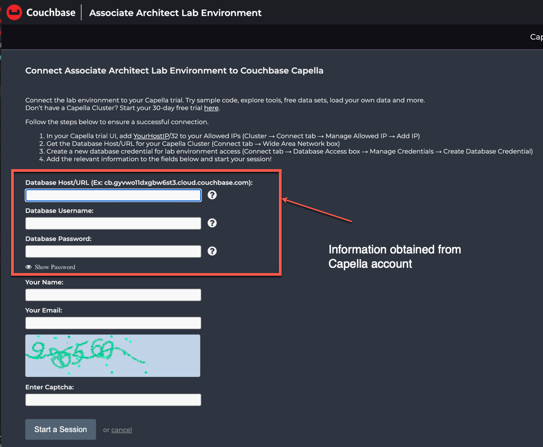Click the Start a Session button
This screenshot has width=543, height=447.
point(60,430)
